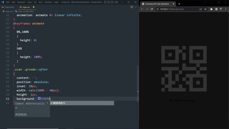Viewport: 229px width, 129px height.
Task: Share this page icon in address bar
Action: click(x=200, y=9)
